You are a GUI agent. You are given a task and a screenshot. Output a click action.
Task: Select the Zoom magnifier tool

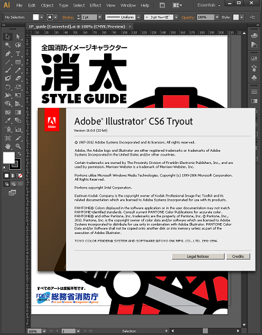click(18, 147)
